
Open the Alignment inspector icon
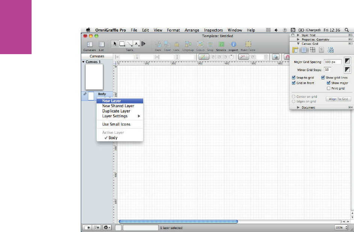321,50
